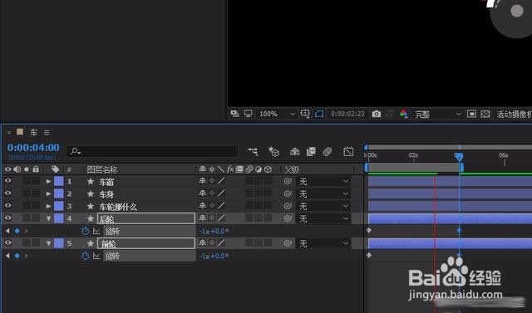Hide the 后轮 layer with eye icon

click(x=7, y=218)
